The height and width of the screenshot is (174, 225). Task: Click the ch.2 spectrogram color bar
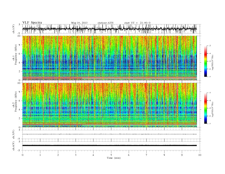coord(205,108)
